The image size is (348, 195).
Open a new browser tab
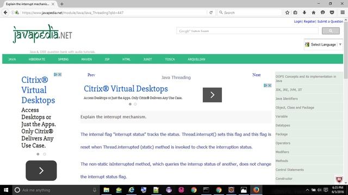pyautogui.click(x=61, y=4)
